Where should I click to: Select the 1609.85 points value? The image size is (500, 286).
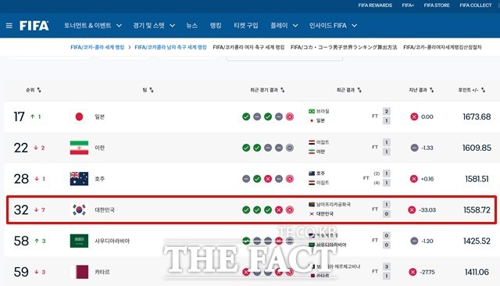pyautogui.click(x=477, y=148)
